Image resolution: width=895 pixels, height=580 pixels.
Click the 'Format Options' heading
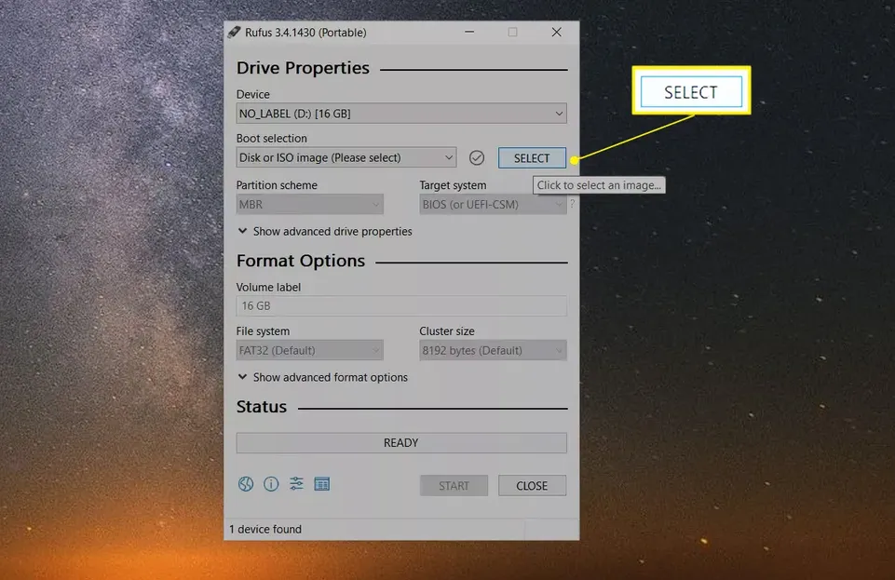click(x=301, y=261)
